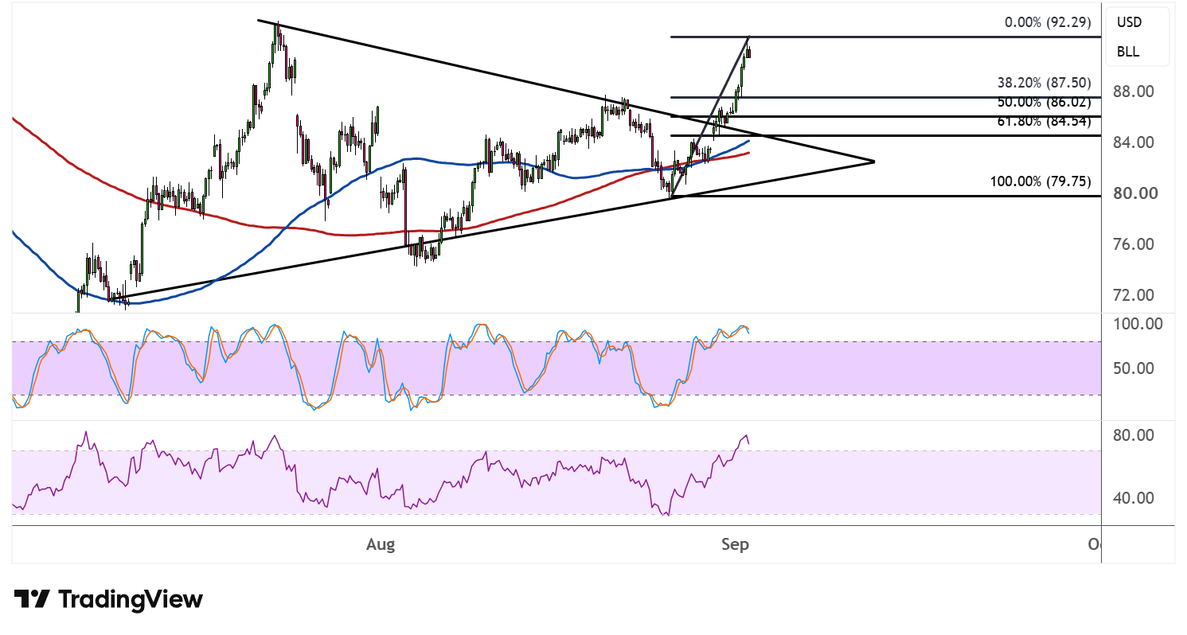Select the BLL unit label
The image size is (1187, 635).
(x=1127, y=52)
